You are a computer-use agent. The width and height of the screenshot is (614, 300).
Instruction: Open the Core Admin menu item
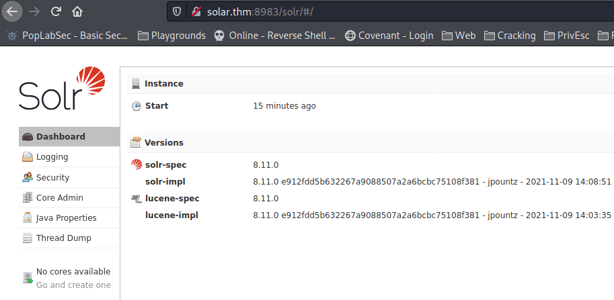(69, 198)
